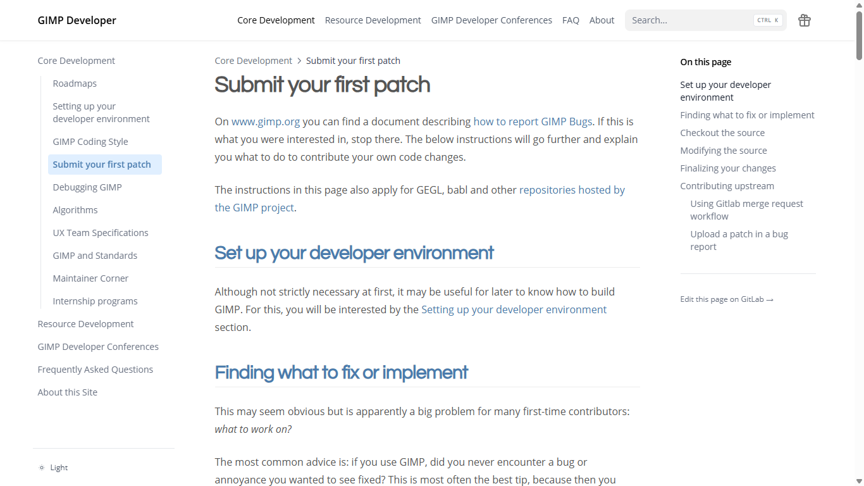This screenshot has width=864, height=486.
Task: Open Resource Development from the navigation bar
Action: pyautogui.click(x=373, y=20)
